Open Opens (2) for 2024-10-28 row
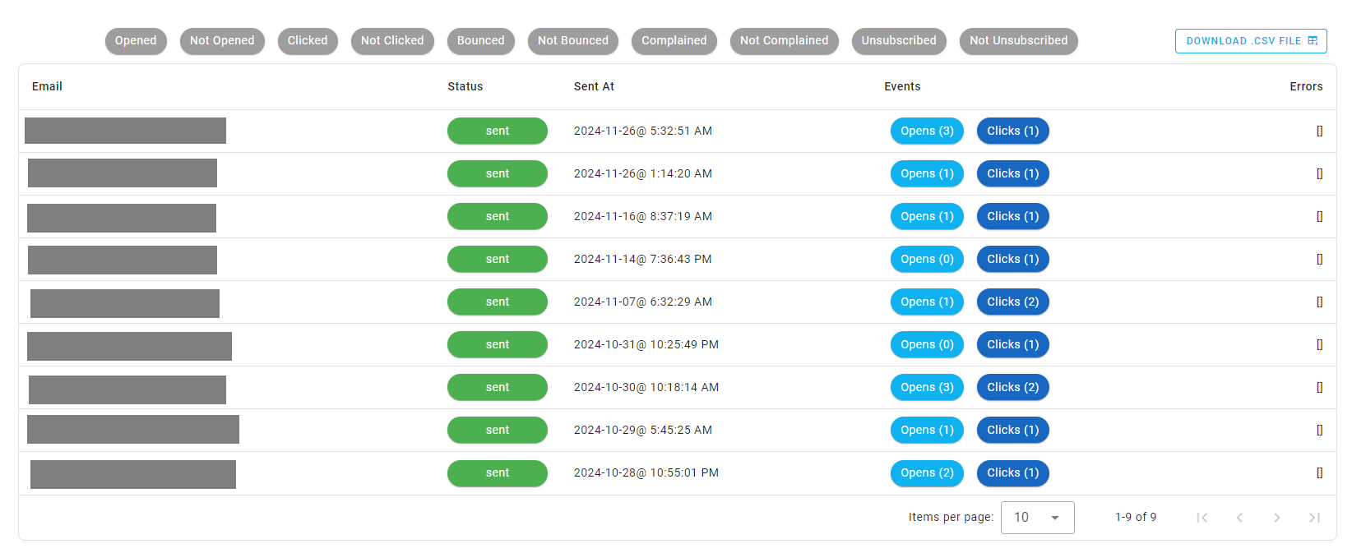1352x553 pixels. [x=927, y=472]
